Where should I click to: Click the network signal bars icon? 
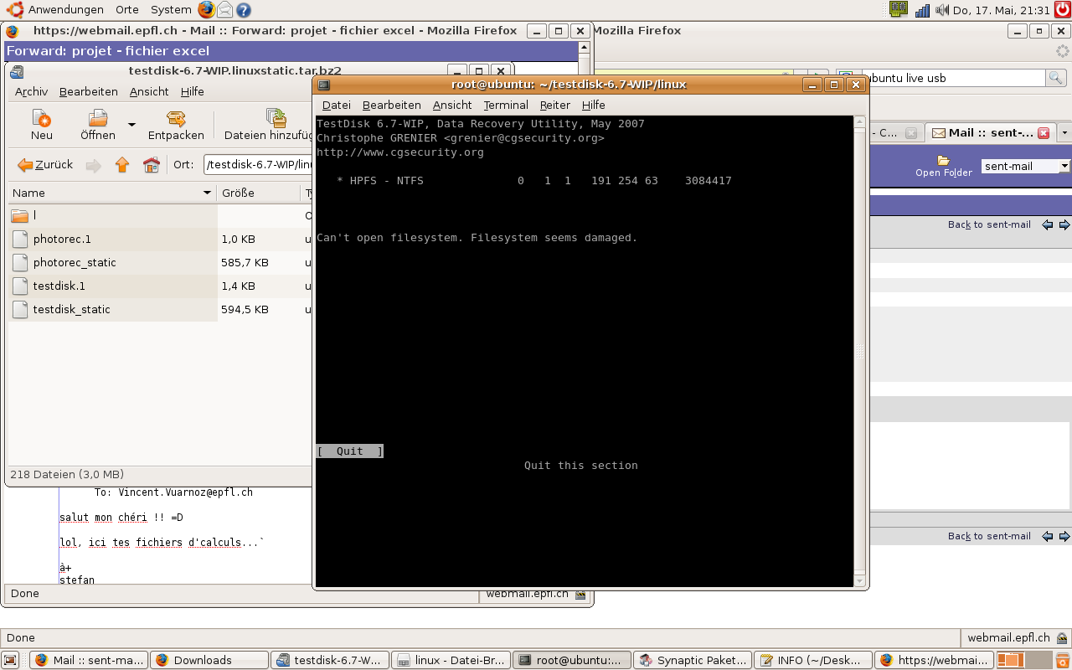click(x=923, y=10)
